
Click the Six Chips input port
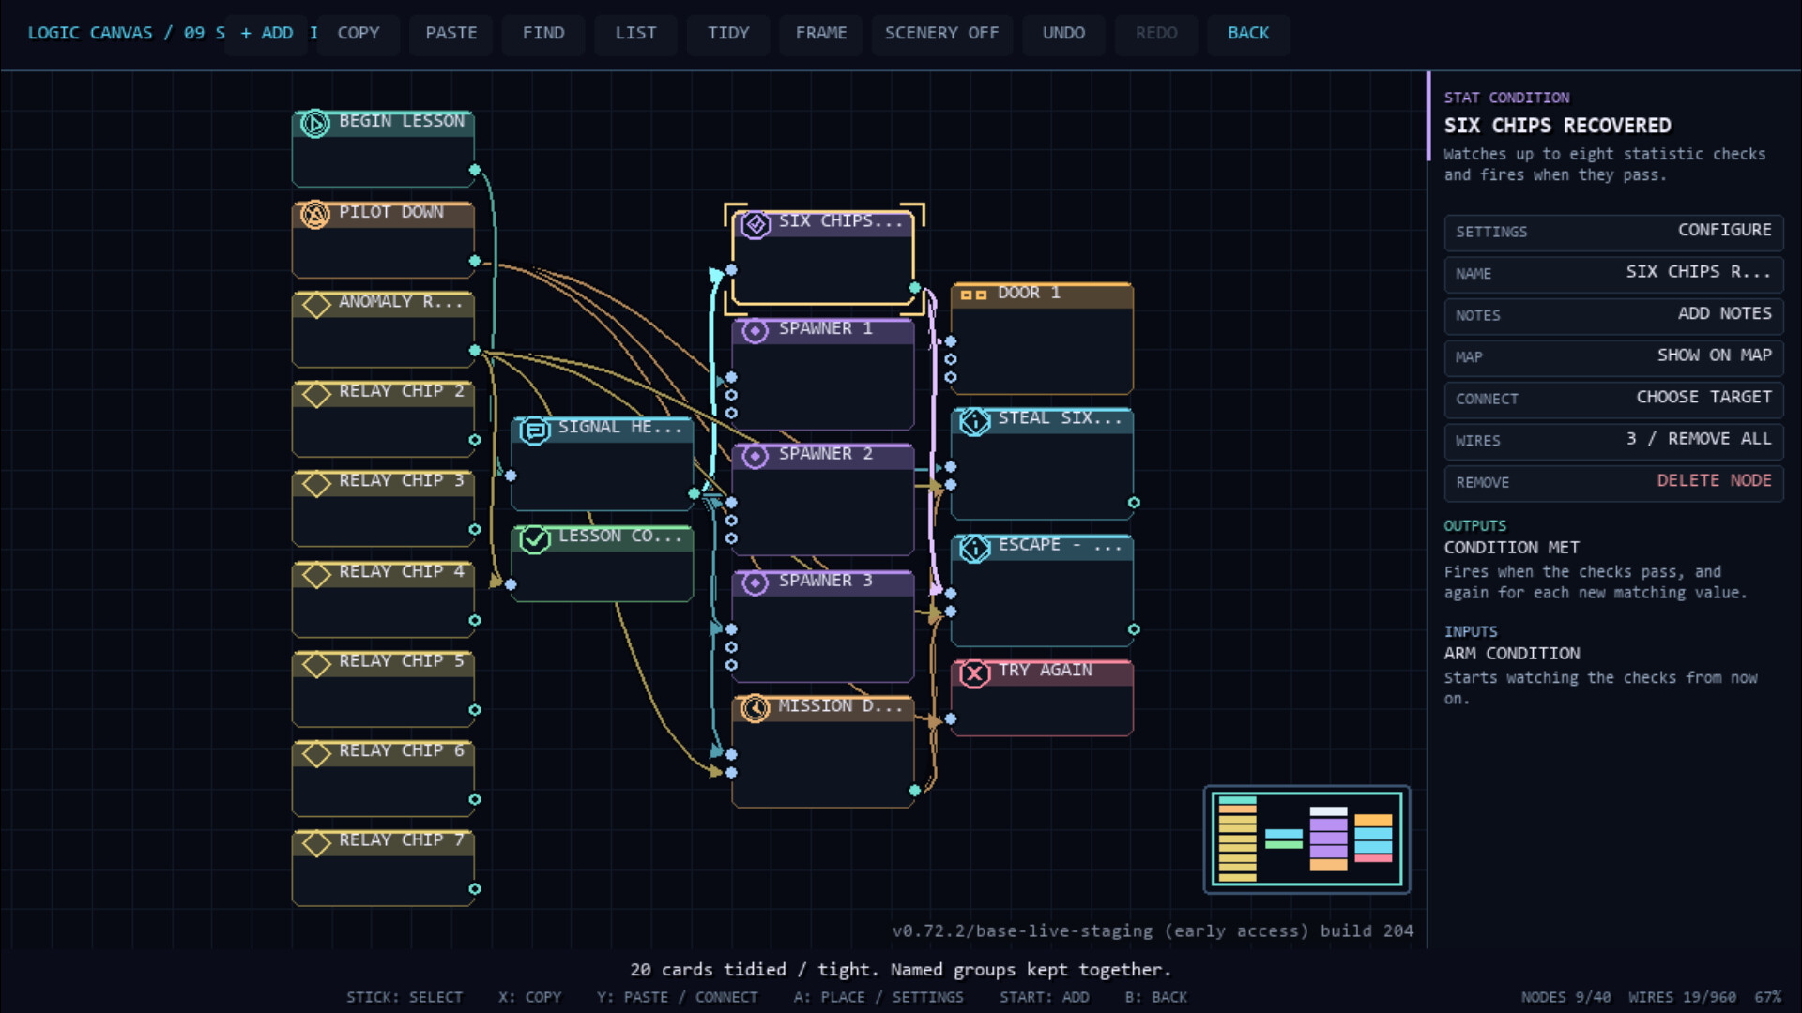pos(731,270)
